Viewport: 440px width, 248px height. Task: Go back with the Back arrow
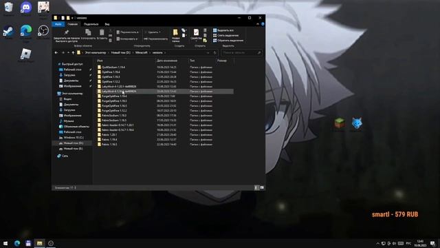(56, 52)
